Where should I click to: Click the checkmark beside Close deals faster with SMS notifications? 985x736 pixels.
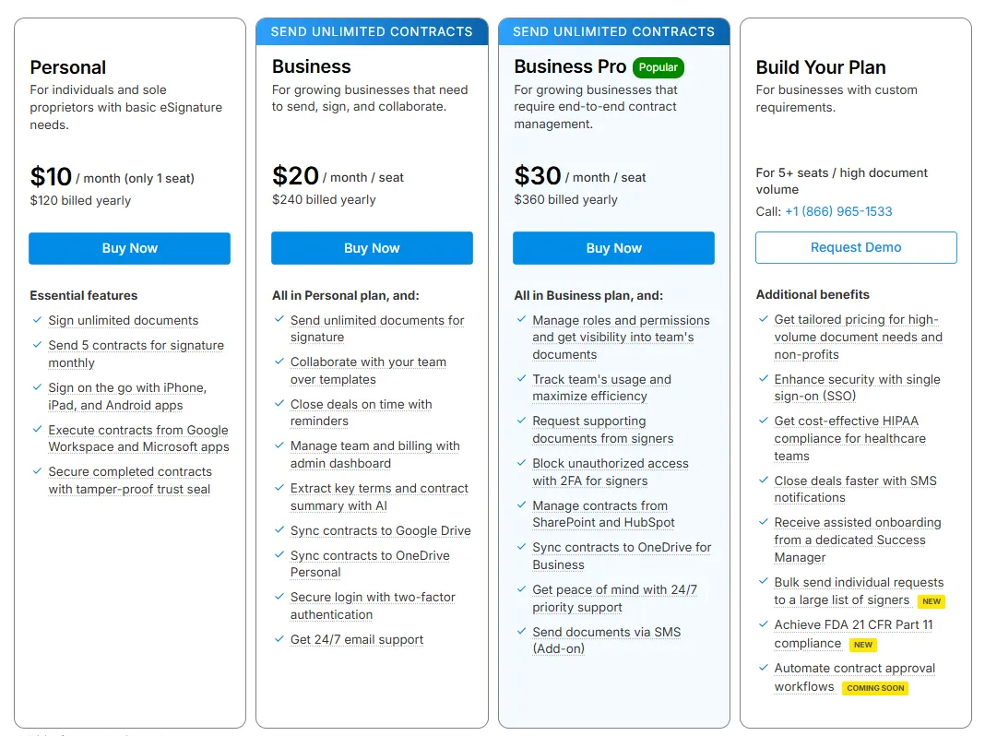pos(763,481)
